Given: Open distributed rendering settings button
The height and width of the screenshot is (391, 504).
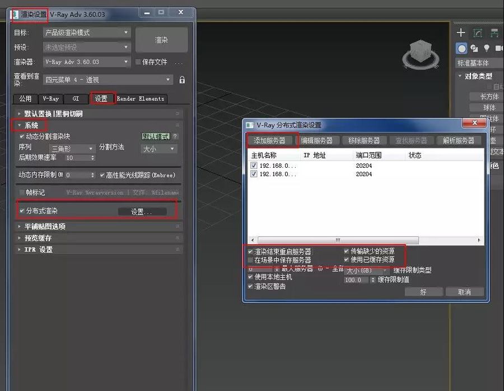Looking at the screenshot, I should pos(142,211).
